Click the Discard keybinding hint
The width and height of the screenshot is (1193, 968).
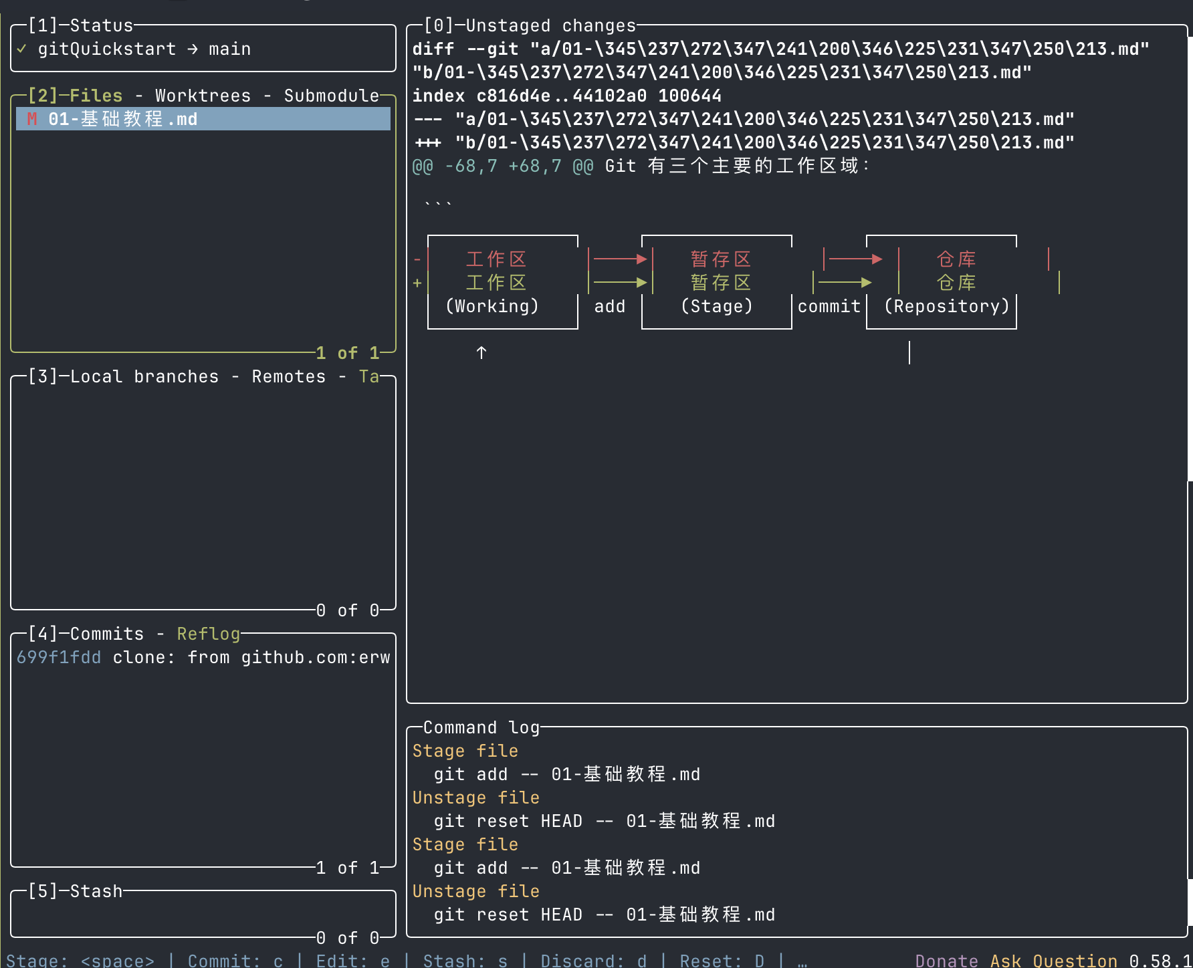tap(593, 961)
